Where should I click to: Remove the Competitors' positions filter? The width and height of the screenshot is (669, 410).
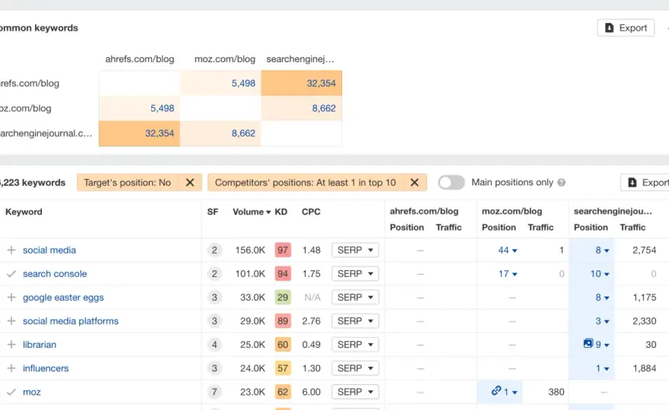point(414,182)
